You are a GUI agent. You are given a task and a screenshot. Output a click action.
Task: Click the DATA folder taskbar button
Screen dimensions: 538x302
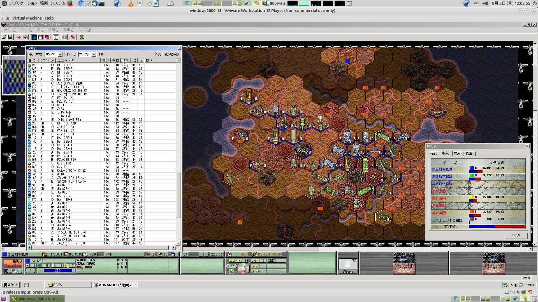point(69,285)
